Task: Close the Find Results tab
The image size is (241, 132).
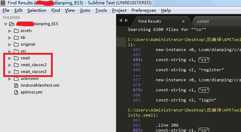Action: [x=183, y=22]
